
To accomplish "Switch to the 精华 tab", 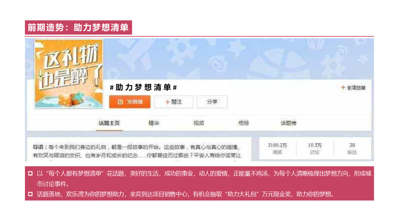I will point(154,123).
